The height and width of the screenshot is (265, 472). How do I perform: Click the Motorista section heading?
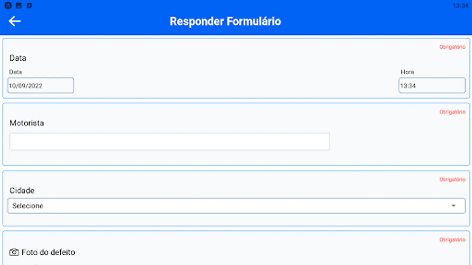(27, 123)
